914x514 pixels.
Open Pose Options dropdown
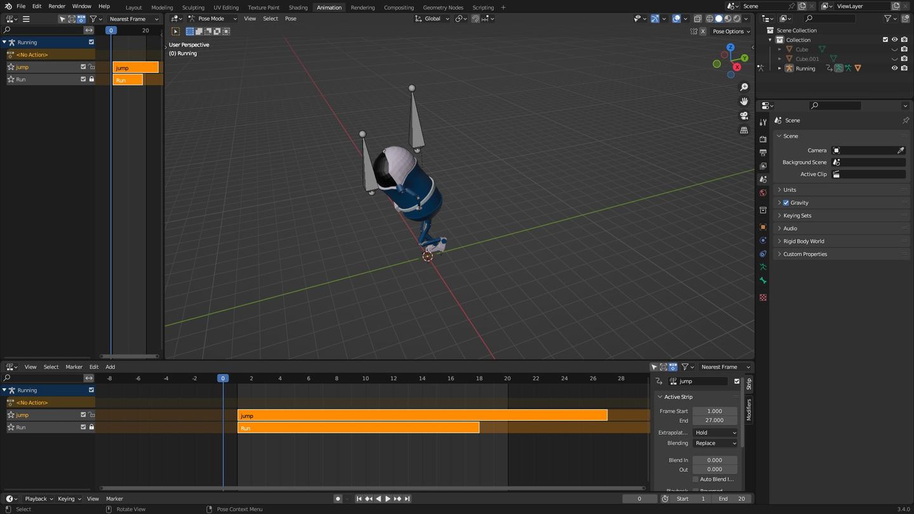[x=731, y=31]
